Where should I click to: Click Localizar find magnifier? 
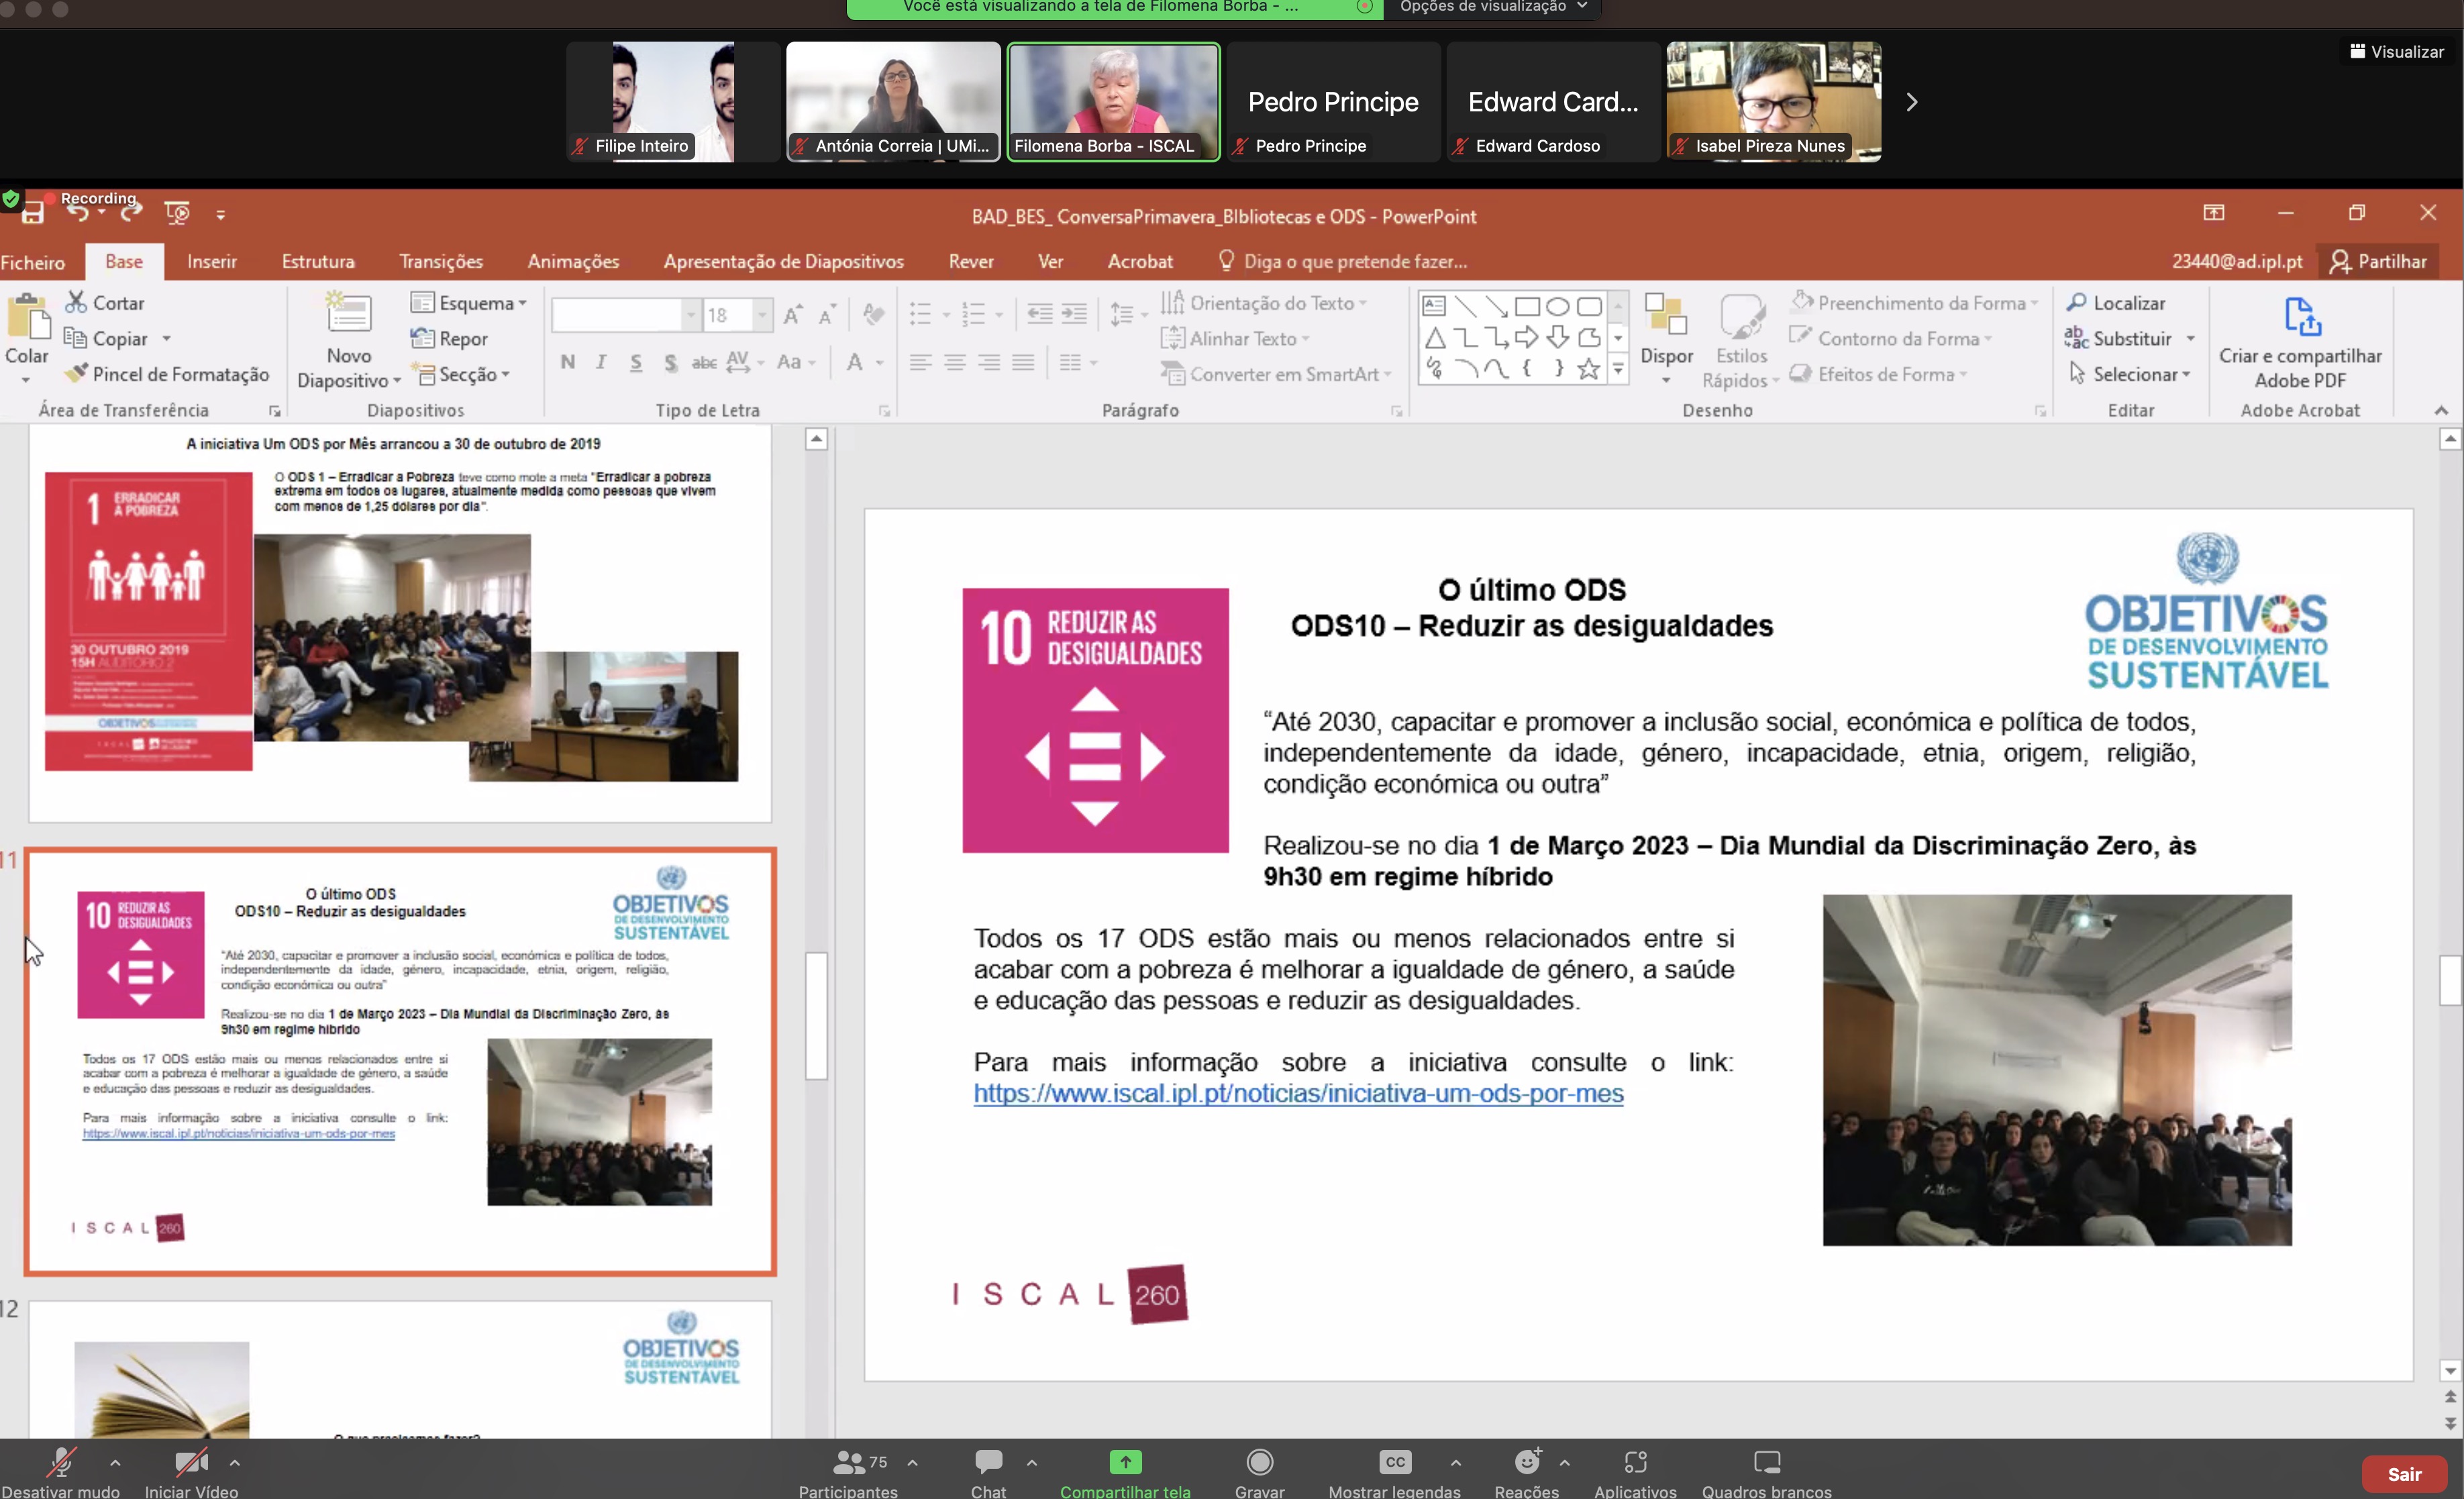(x=2115, y=302)
